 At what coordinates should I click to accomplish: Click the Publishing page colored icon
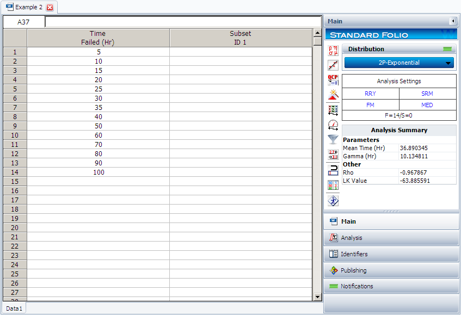334,270
